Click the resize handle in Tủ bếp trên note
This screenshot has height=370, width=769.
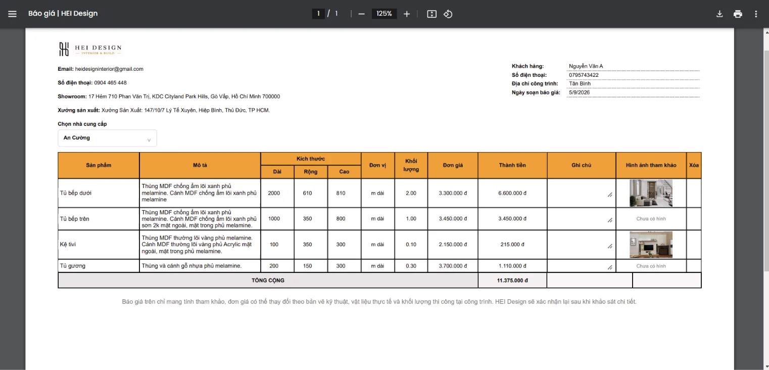coord(610,220)
